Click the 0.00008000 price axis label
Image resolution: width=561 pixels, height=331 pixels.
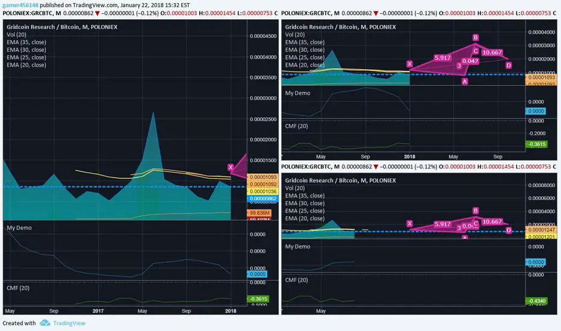click(542, 185)
